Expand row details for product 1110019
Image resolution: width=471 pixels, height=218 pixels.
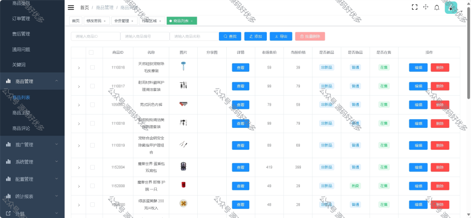point(79,146)
